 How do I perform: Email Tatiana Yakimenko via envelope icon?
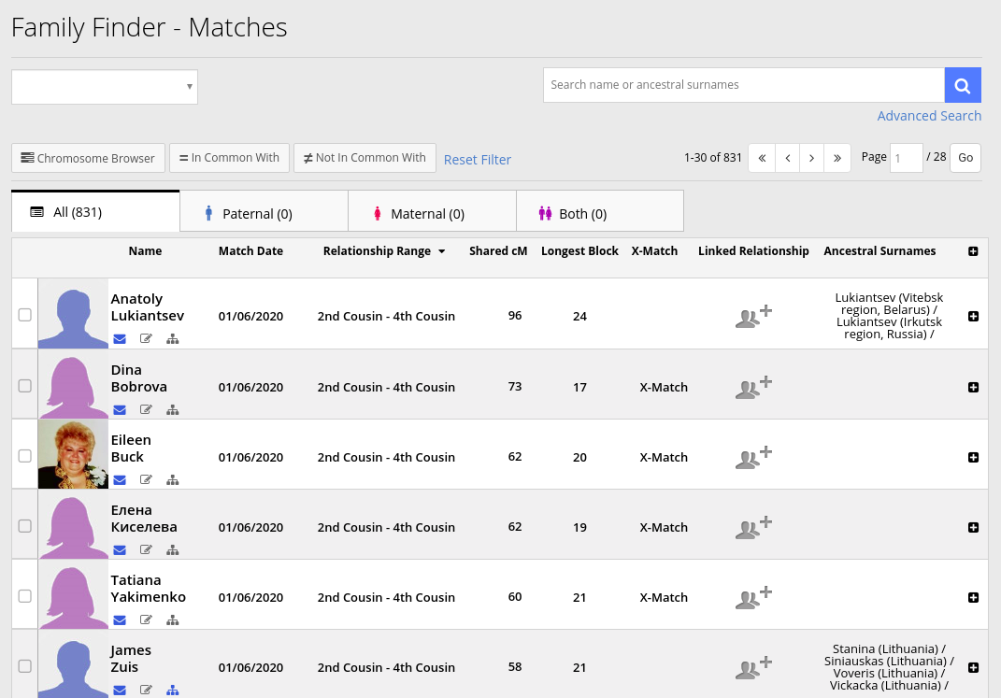[x=120, y=620]
